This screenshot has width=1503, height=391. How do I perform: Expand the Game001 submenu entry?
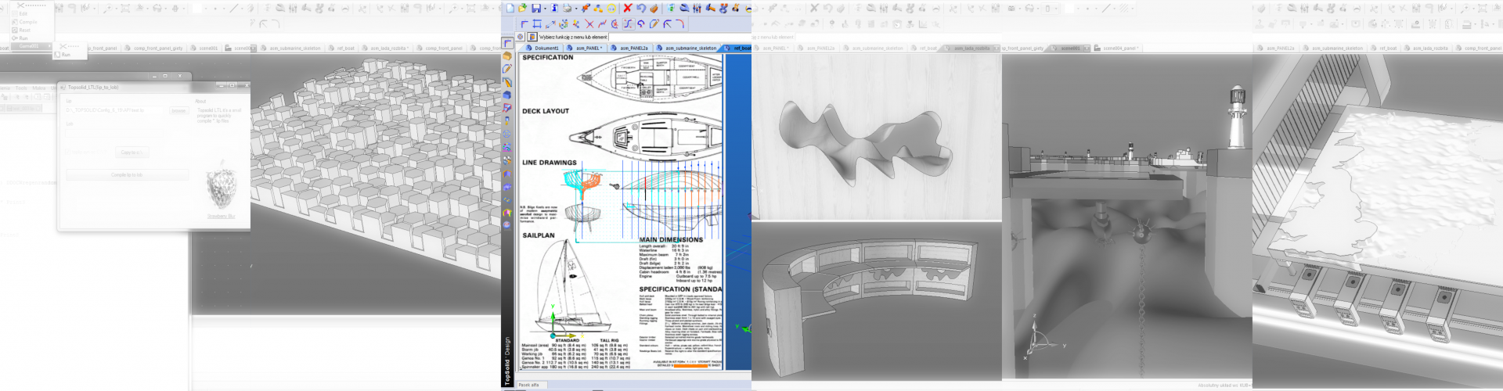coord(28,46)
